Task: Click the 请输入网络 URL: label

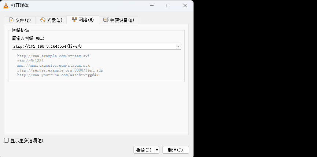Action: pos(28,38)
